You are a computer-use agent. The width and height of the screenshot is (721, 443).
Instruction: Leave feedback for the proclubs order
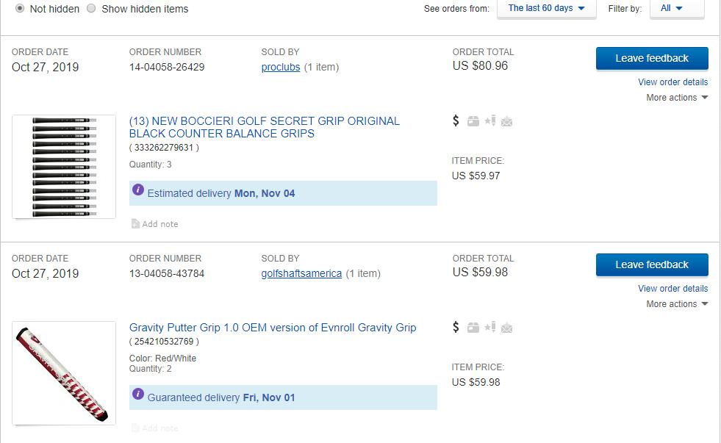point(652,58)
